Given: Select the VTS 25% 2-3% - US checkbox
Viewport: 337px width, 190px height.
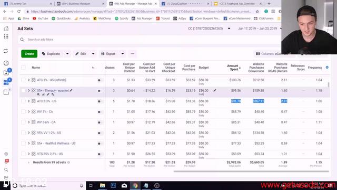Looking at the screenshot, I should (23, 154).
